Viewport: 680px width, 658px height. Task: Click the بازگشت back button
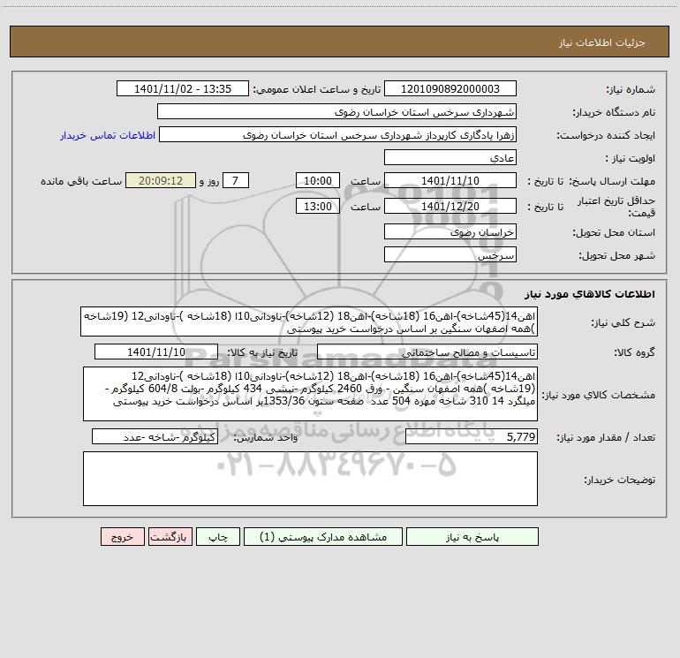click(170, 537)
